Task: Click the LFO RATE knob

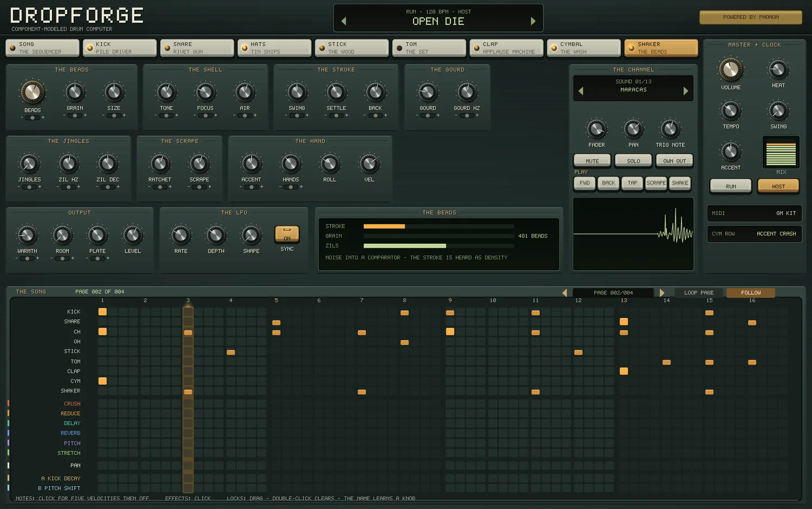Action: coord(181,236)
